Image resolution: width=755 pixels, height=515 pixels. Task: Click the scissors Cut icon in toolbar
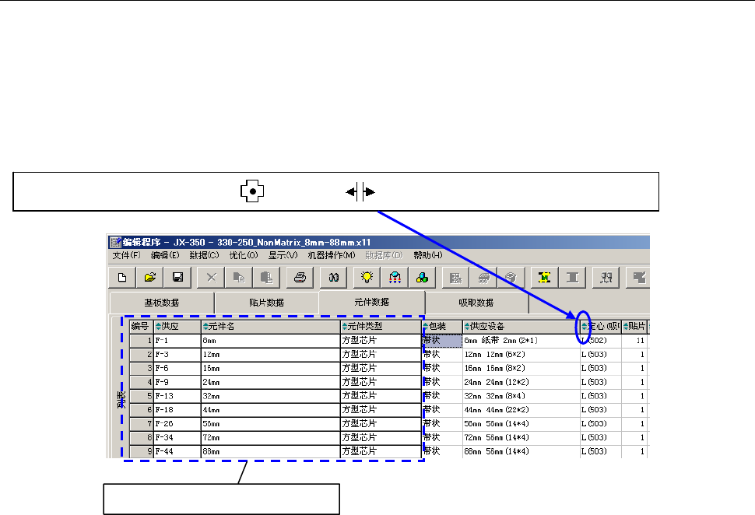(x=211, y=277)
